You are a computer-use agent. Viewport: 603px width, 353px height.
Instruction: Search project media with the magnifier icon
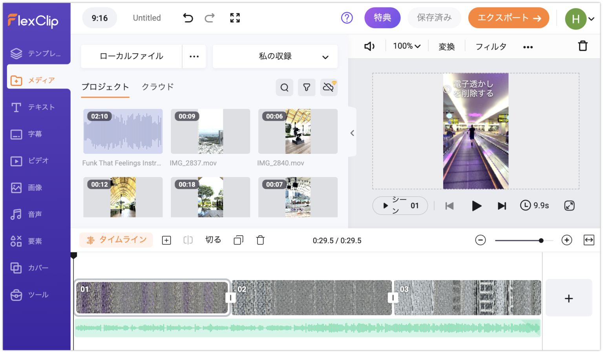pos(284,87)
